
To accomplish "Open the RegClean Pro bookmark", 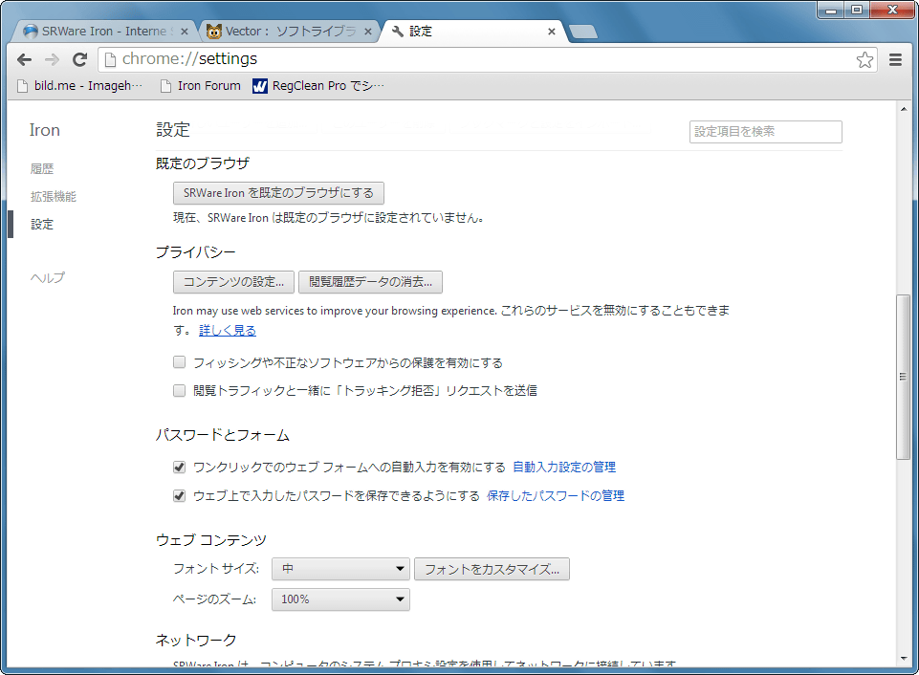I will coord(318,85).
